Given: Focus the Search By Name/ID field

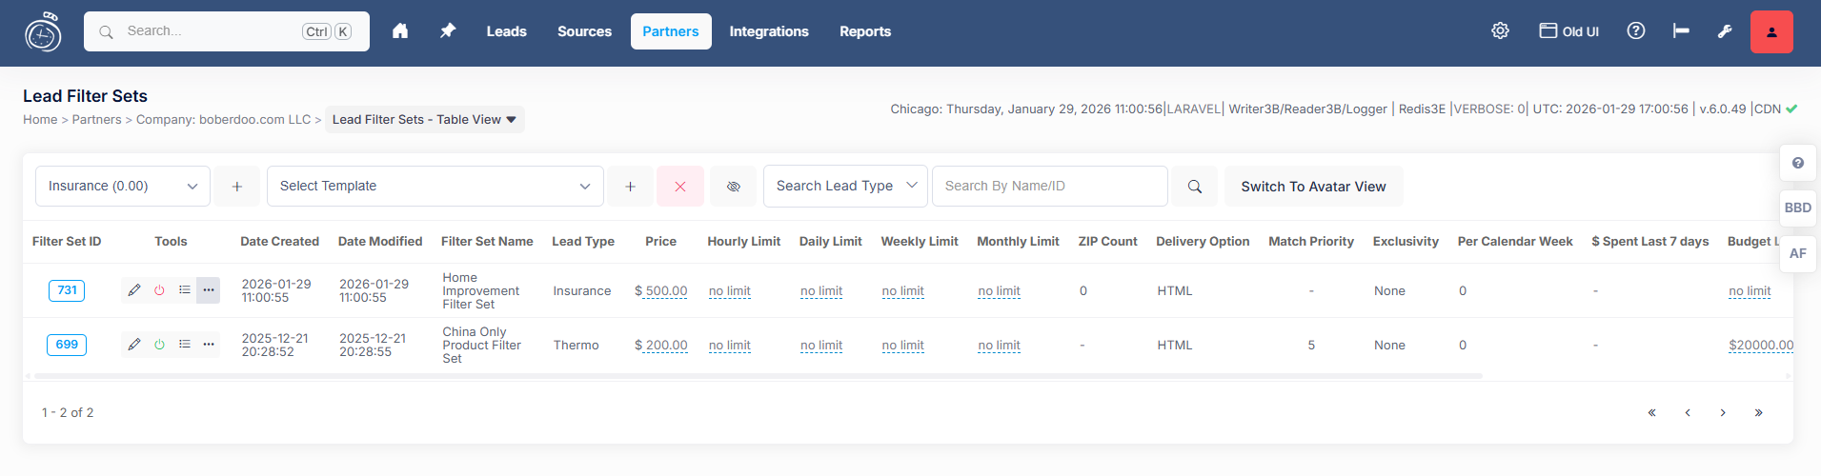Looking at the screenshot, I should click(1049, 187).
